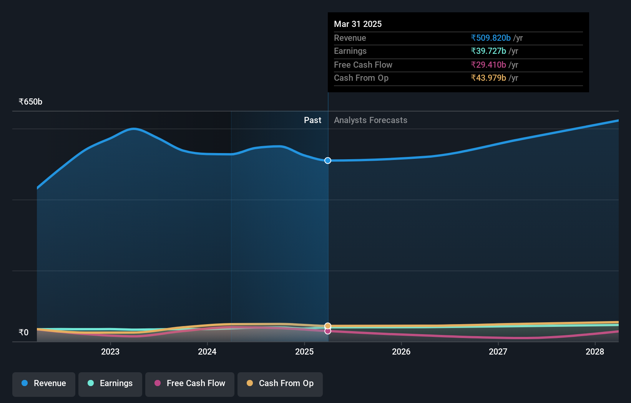Toggle the Earnings legend series
Image resolution: width=631 pixels, height=403 pixels.
(x=110, y=384)
